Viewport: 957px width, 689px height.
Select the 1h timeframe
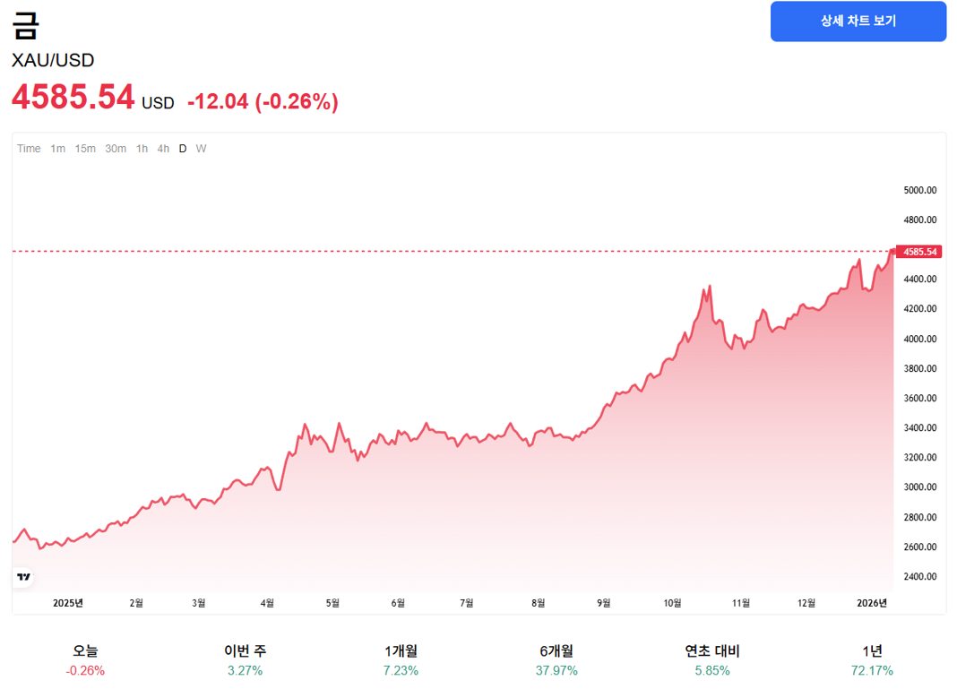[x=141, y=149]
